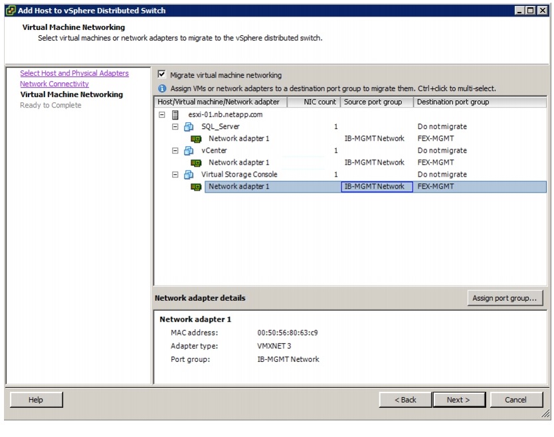Click the SQL_Server network adapter card icon
Screen dimensions: 554x437
tap(196, 139)
